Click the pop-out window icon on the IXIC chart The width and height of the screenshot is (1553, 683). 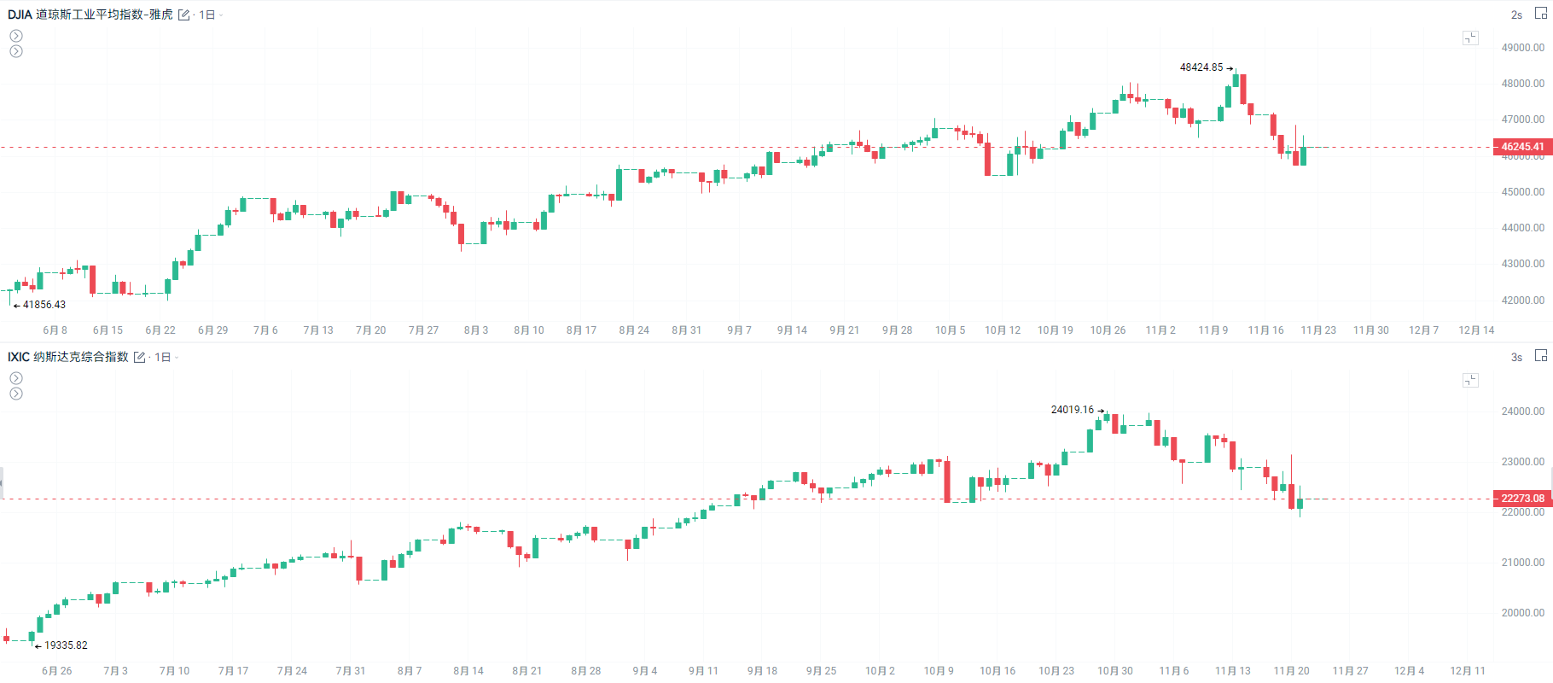point(1541,356)
